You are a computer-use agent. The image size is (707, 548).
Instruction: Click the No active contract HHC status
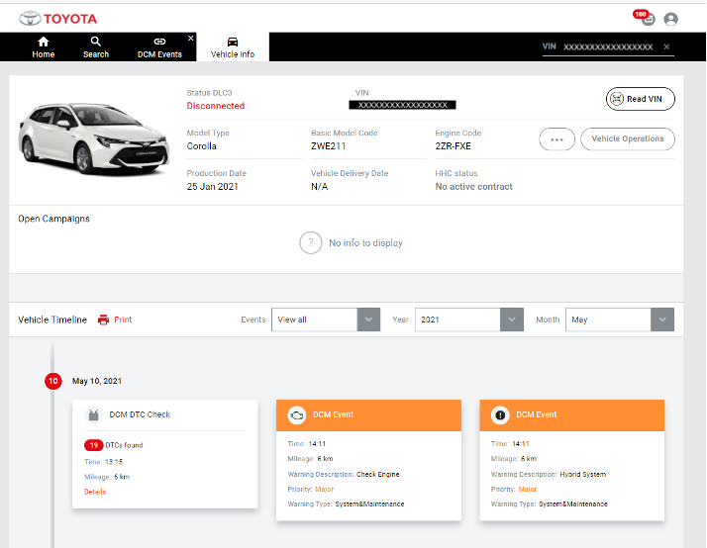pos(473,186)
